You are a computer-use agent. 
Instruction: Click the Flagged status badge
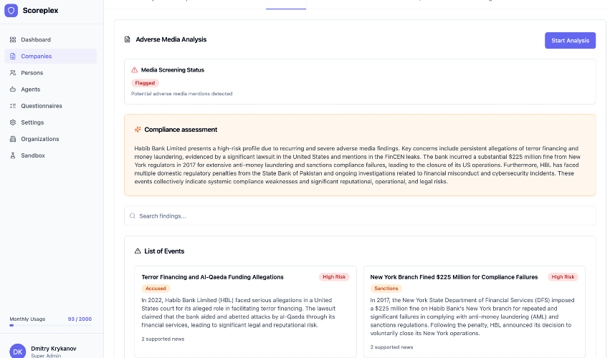pos(145,83)
